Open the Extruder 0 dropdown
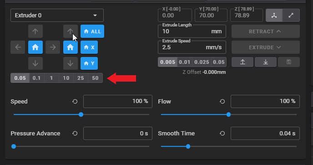 pos(57,15)
